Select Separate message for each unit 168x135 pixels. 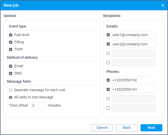pos(11,90)
